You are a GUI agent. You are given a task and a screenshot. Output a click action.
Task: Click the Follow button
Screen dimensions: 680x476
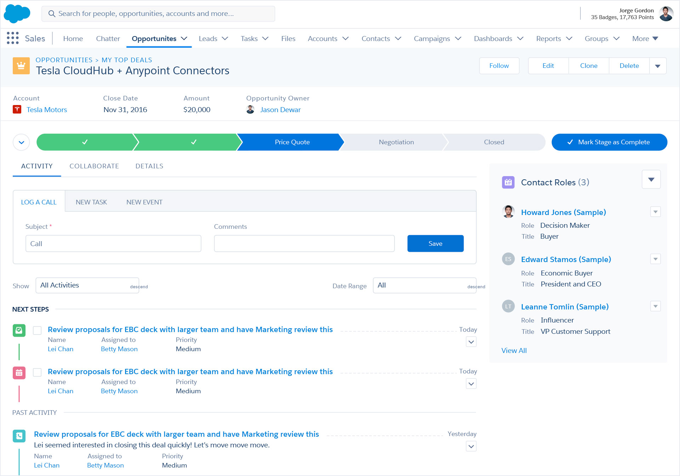[x=499, y=66]
